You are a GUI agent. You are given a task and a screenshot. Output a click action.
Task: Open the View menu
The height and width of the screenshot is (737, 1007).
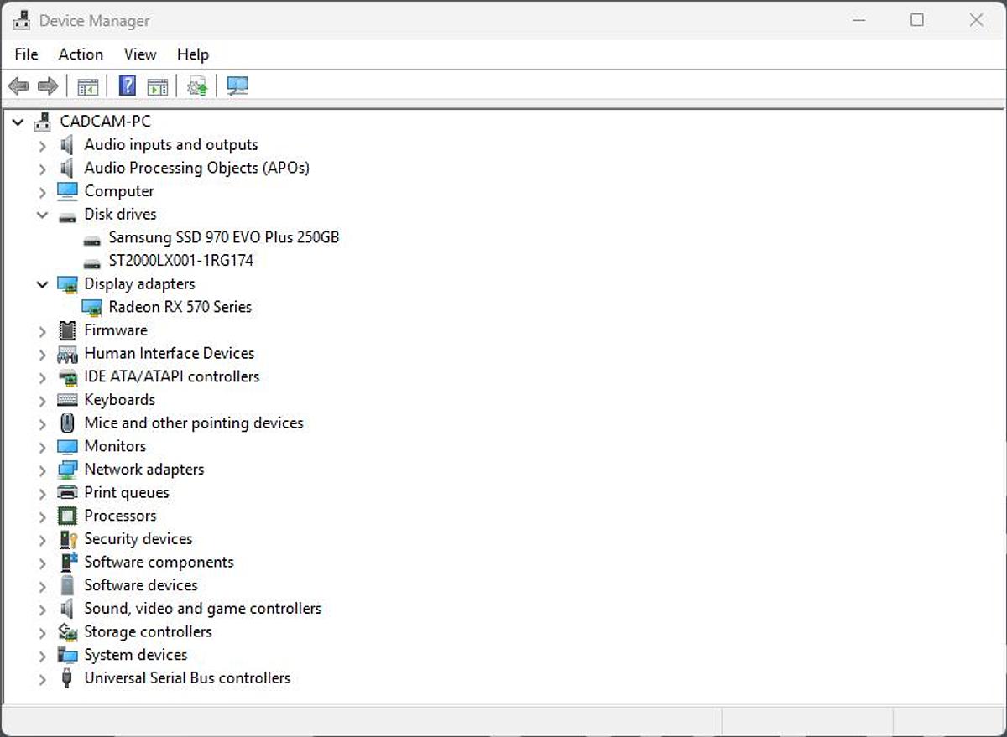(x=139, y=54)
